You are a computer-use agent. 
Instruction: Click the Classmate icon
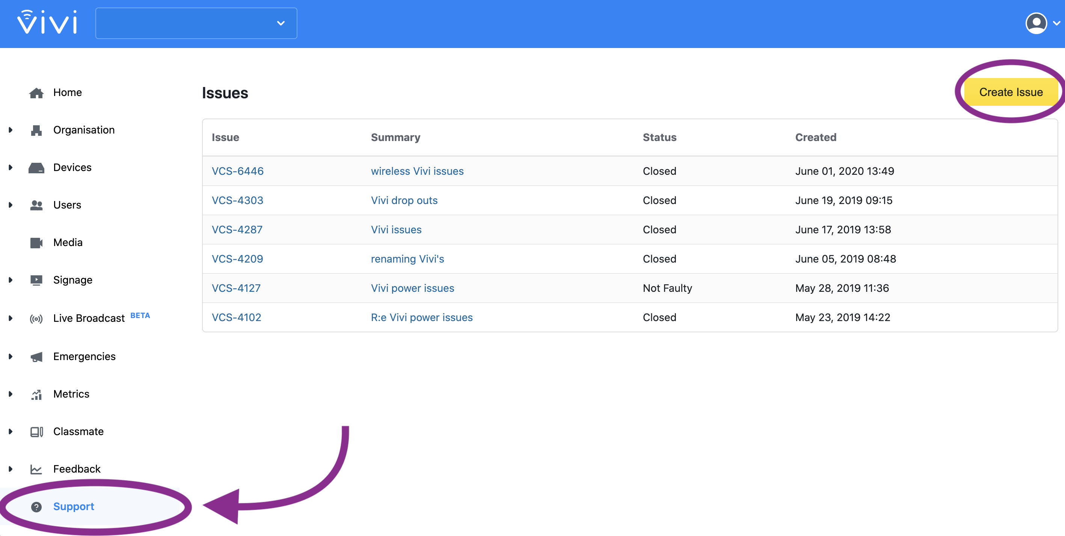click(x=36, y=432)
